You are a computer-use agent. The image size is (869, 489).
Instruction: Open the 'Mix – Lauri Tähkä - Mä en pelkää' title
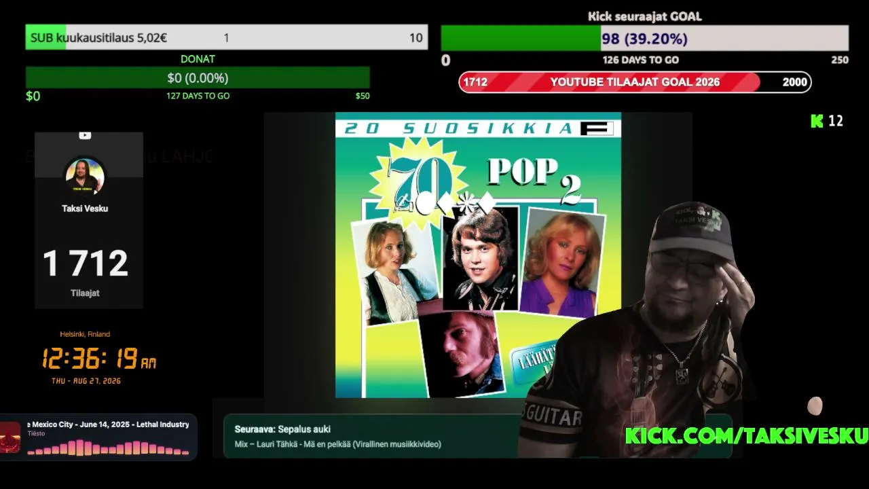click(337, 444)
